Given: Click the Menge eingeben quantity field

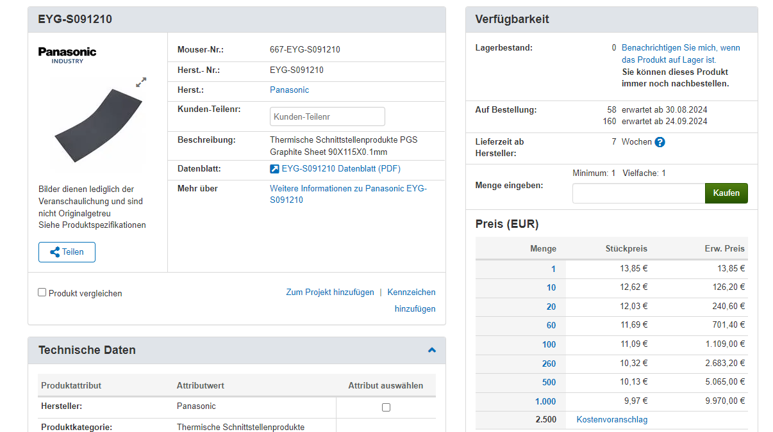Looking at the screenshot, I should 638,193.
